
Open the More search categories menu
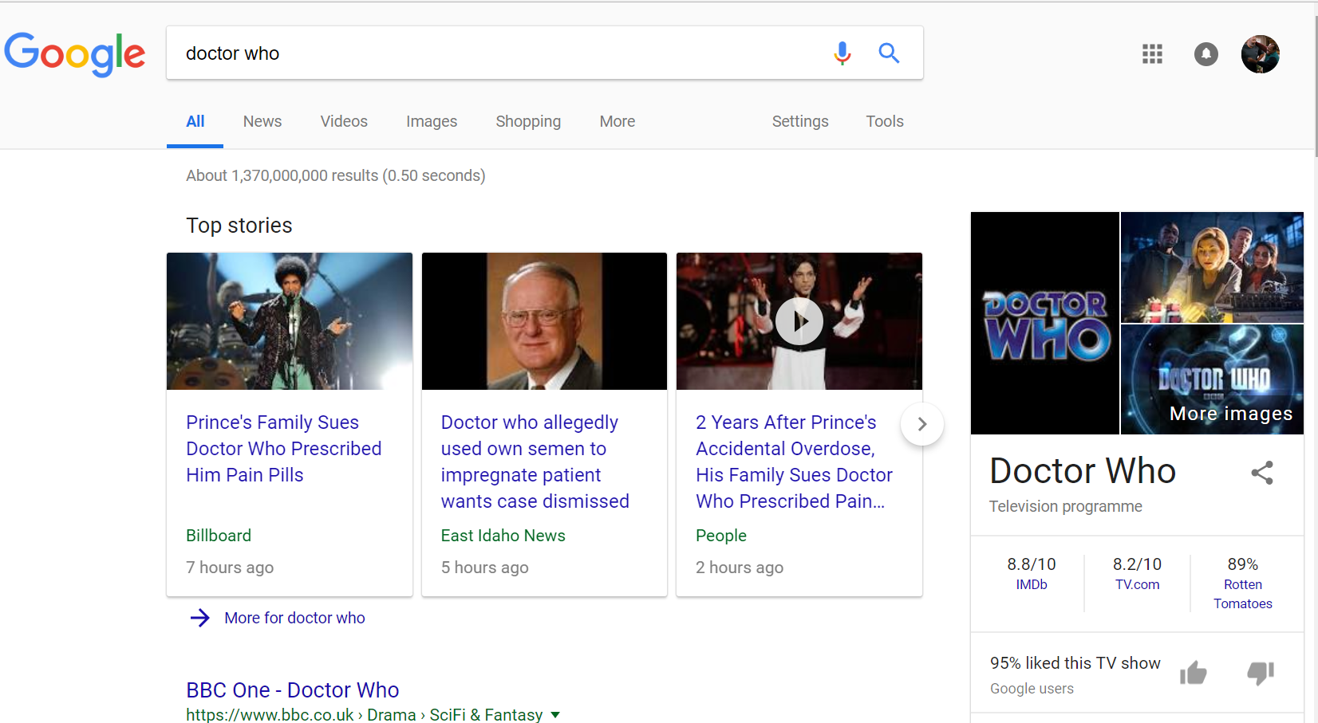618,121
